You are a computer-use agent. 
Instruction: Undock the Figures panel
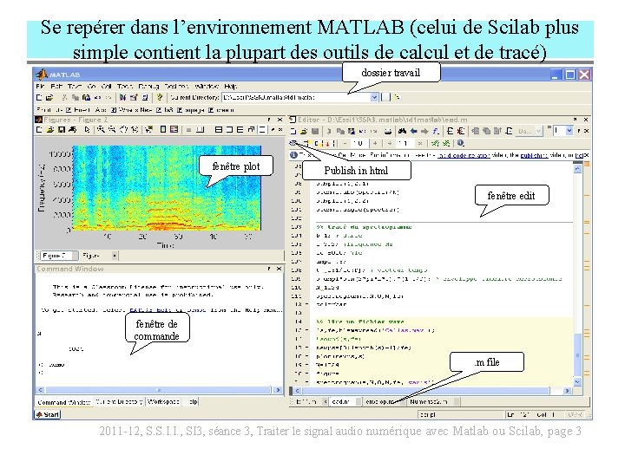(269, 120)
